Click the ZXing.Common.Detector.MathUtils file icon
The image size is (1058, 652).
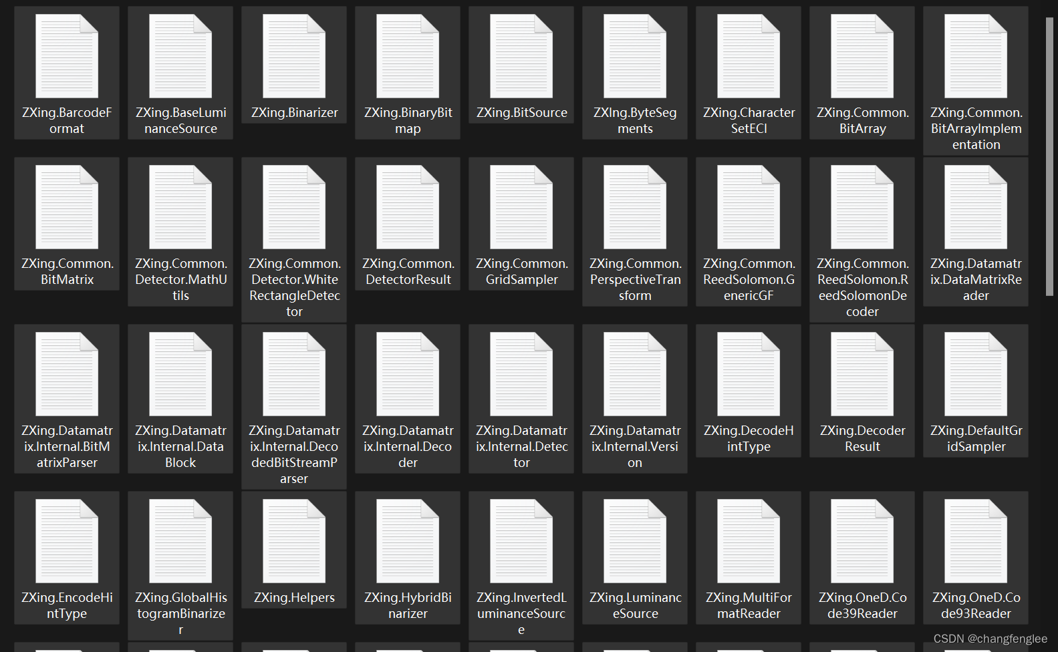pyautogui.click(x=180, y=207)
